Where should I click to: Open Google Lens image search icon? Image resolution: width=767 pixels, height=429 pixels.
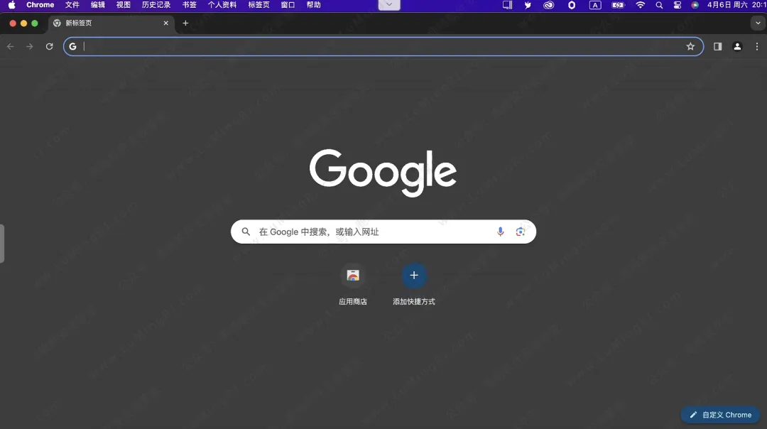[x=521, y=232]
